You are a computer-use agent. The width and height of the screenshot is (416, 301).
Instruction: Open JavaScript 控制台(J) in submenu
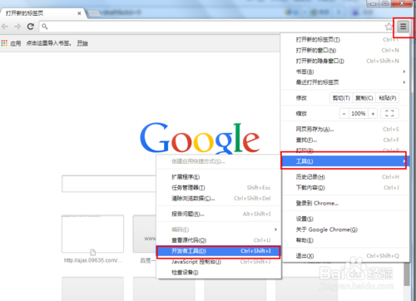point(219,262)
